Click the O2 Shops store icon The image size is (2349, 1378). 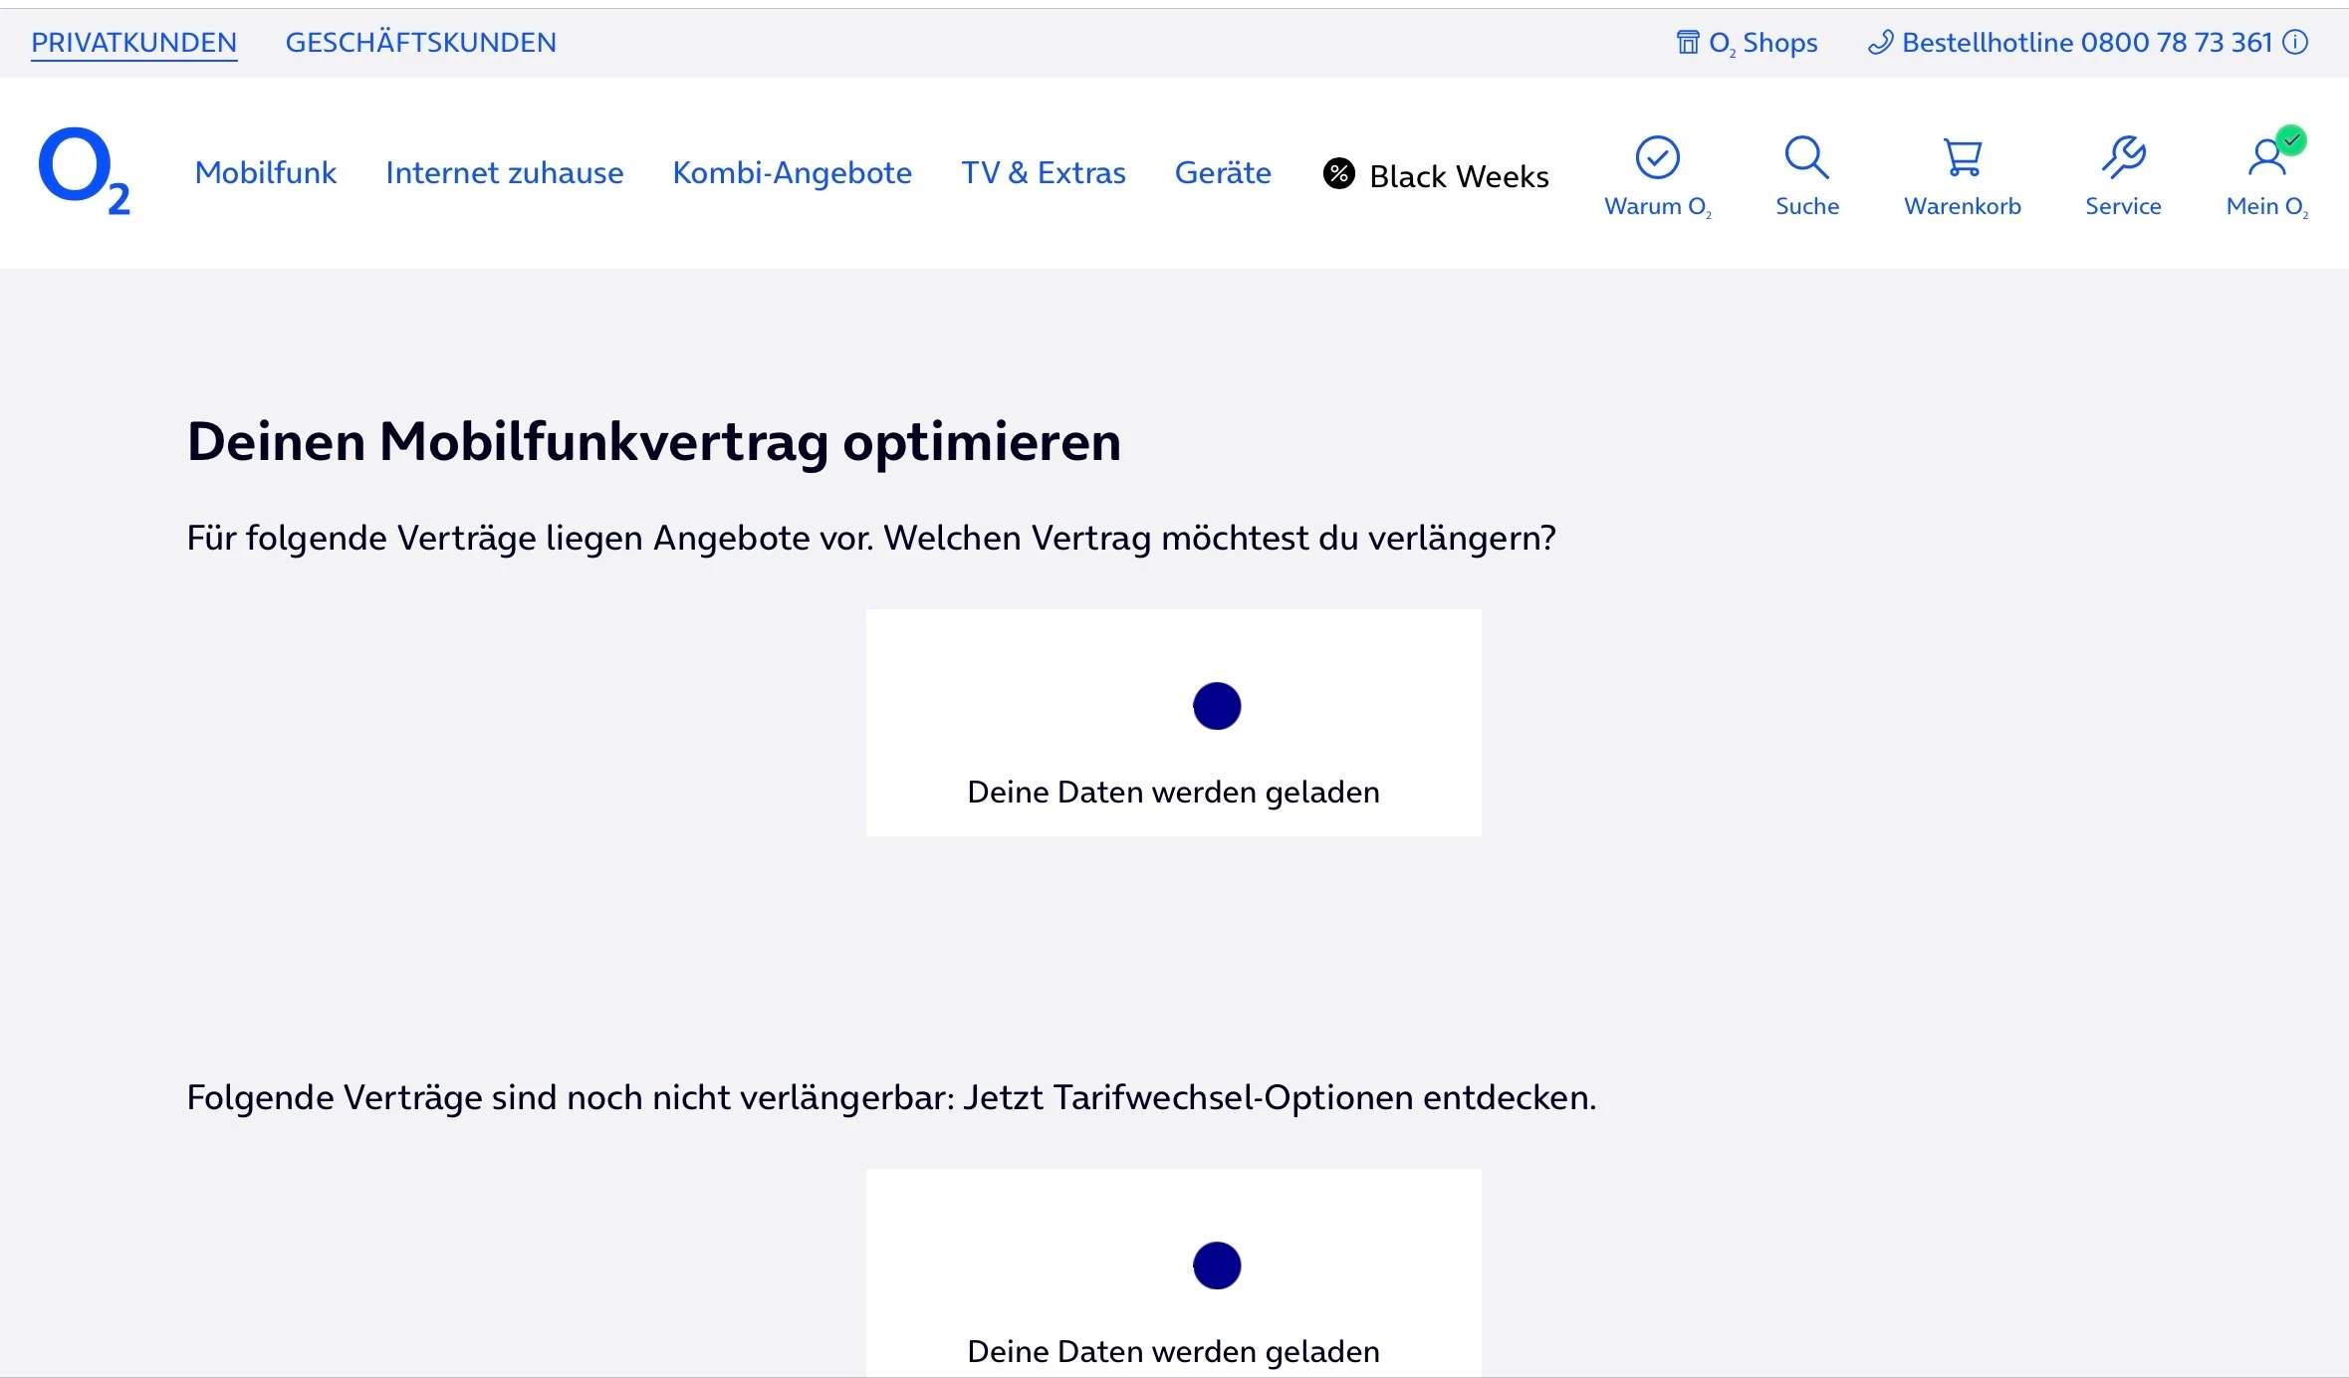point(1687,43)
